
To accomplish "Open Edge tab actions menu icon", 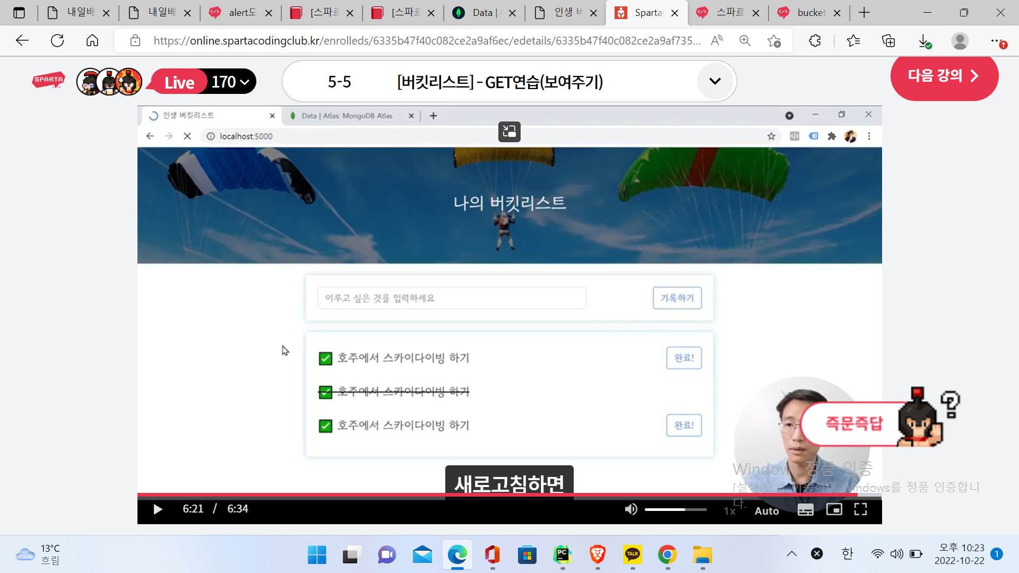I will pos(19,13).
